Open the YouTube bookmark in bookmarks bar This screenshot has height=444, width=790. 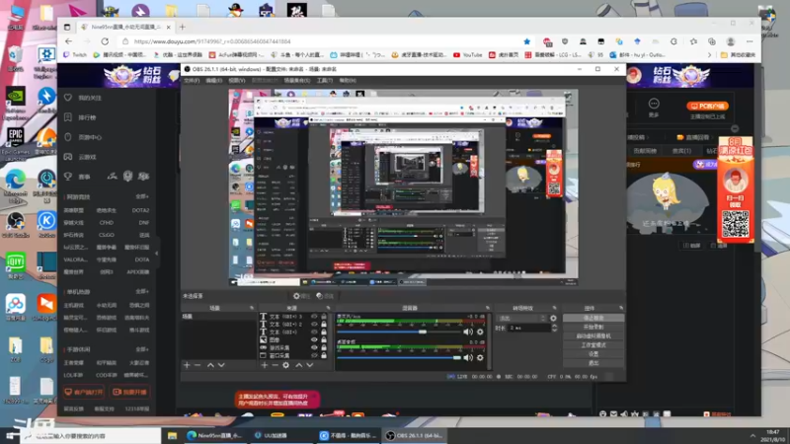point(467,55)
